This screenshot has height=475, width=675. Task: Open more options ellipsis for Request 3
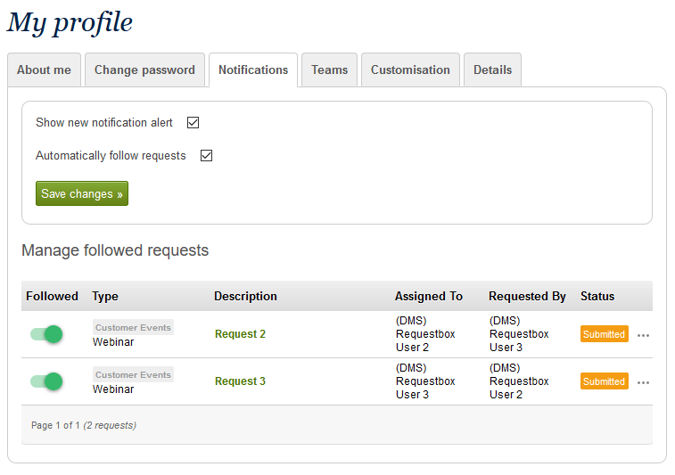[643, 382]
